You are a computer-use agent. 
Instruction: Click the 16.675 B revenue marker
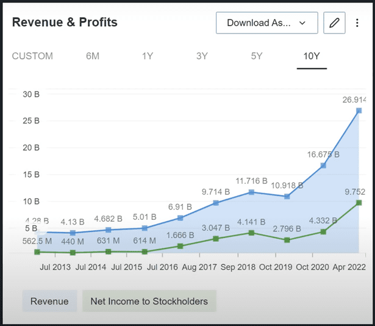pyautogui.click(x=323, y=165)
